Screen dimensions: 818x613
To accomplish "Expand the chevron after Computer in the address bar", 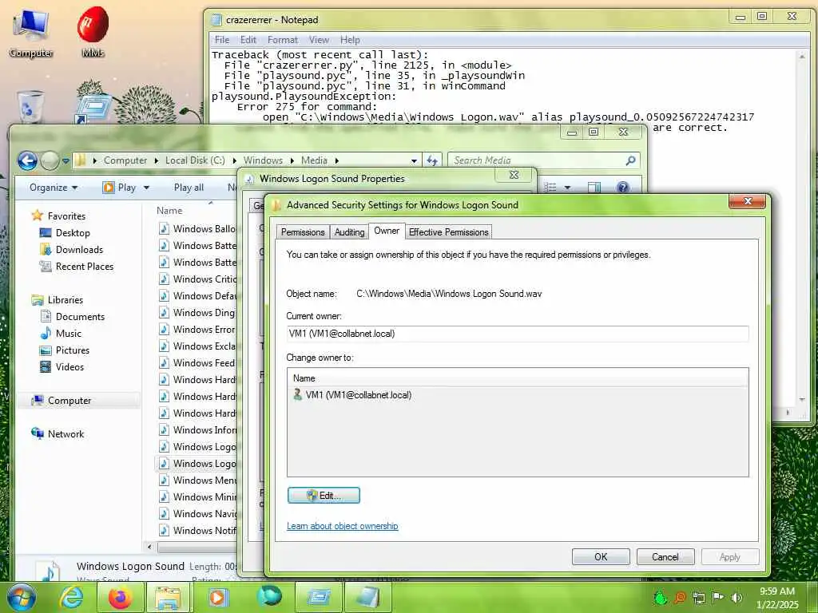I will 156,160.
